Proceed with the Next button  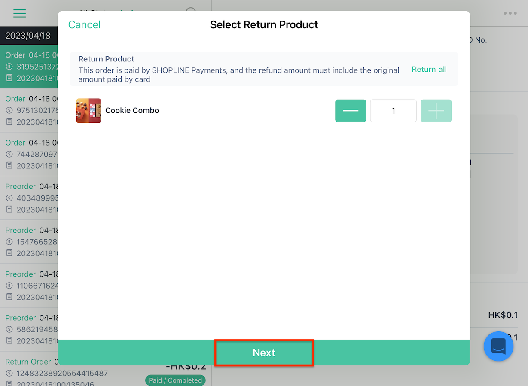tap(264, 353)
